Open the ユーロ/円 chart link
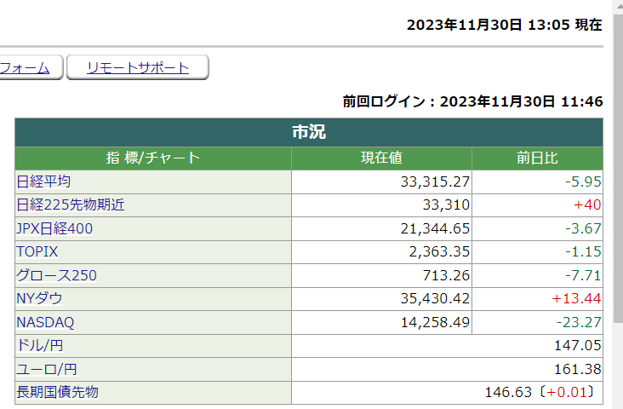This screenshot has height=409, width=623. [x=46, y=370]
